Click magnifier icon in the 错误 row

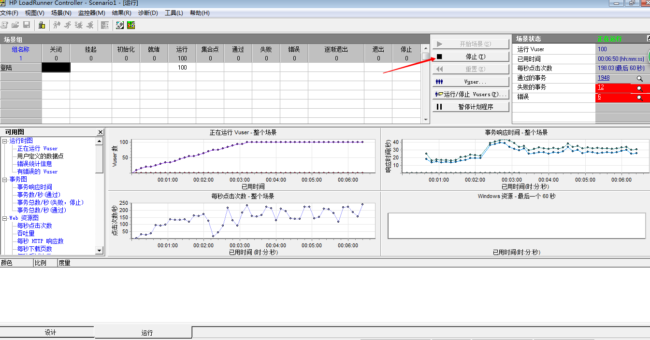639,97
